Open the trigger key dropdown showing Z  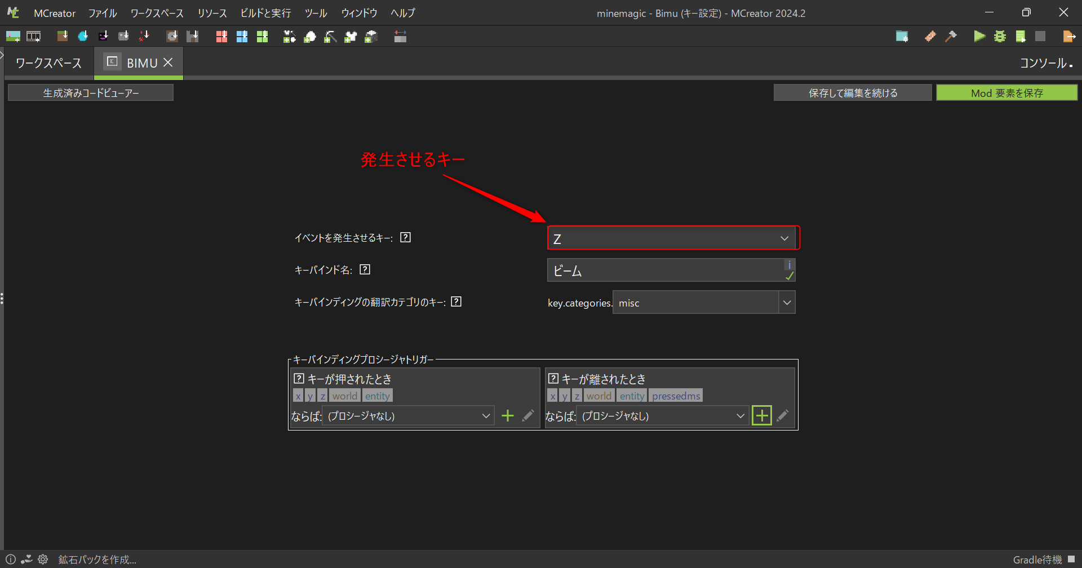click(x=672, y=238)
